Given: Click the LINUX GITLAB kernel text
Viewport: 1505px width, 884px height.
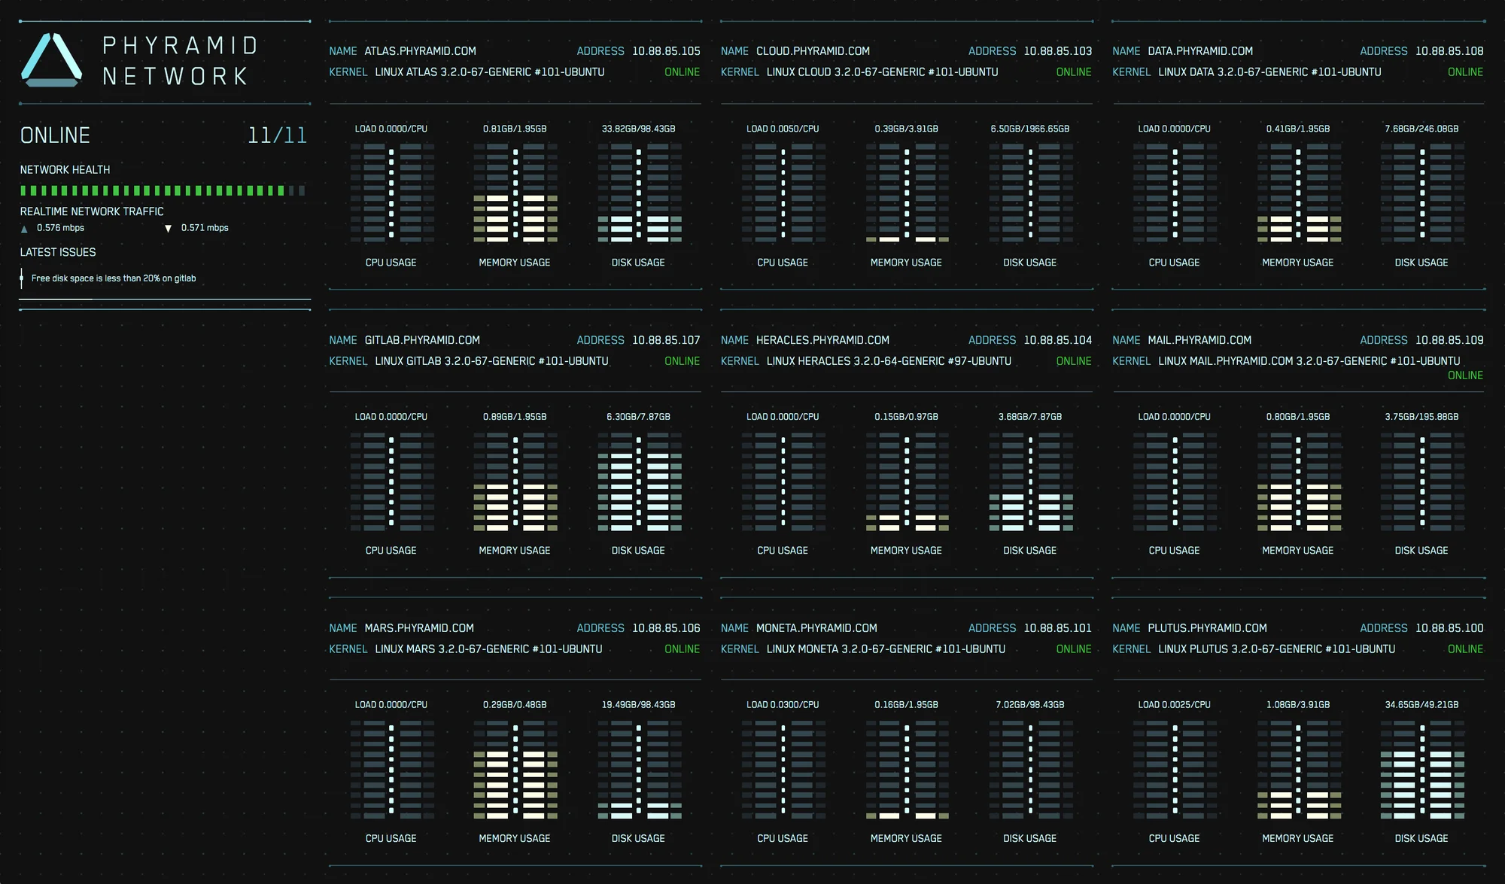Looking at the screenshot, I should click(x=491, y=361).
